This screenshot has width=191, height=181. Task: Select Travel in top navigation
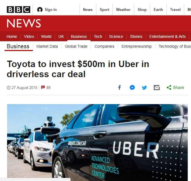point(175,10)
